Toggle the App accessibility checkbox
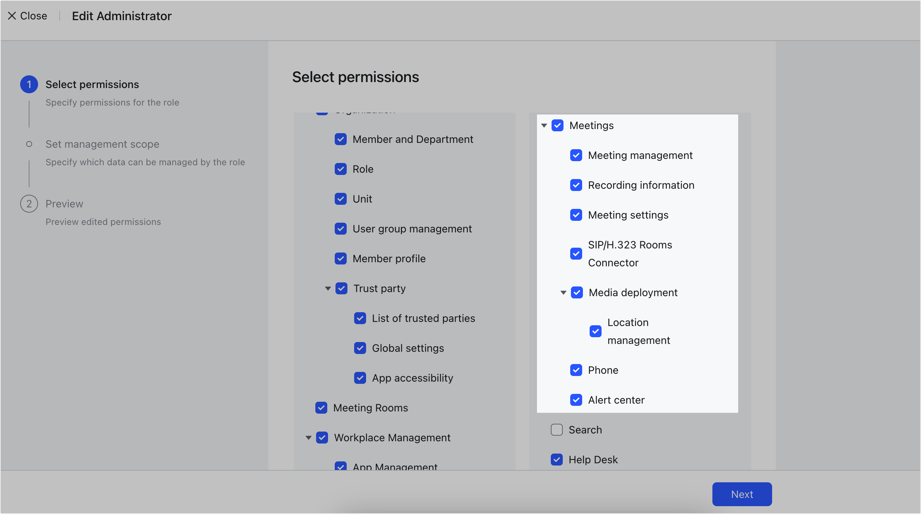The width and height of the screenshot is (921, 514). [360, 378]
